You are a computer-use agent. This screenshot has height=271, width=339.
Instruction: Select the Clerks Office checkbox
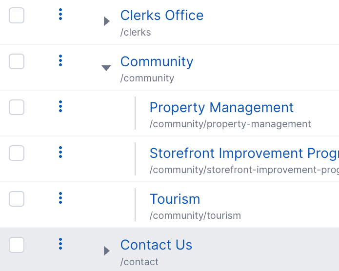[x=17, y=16]
